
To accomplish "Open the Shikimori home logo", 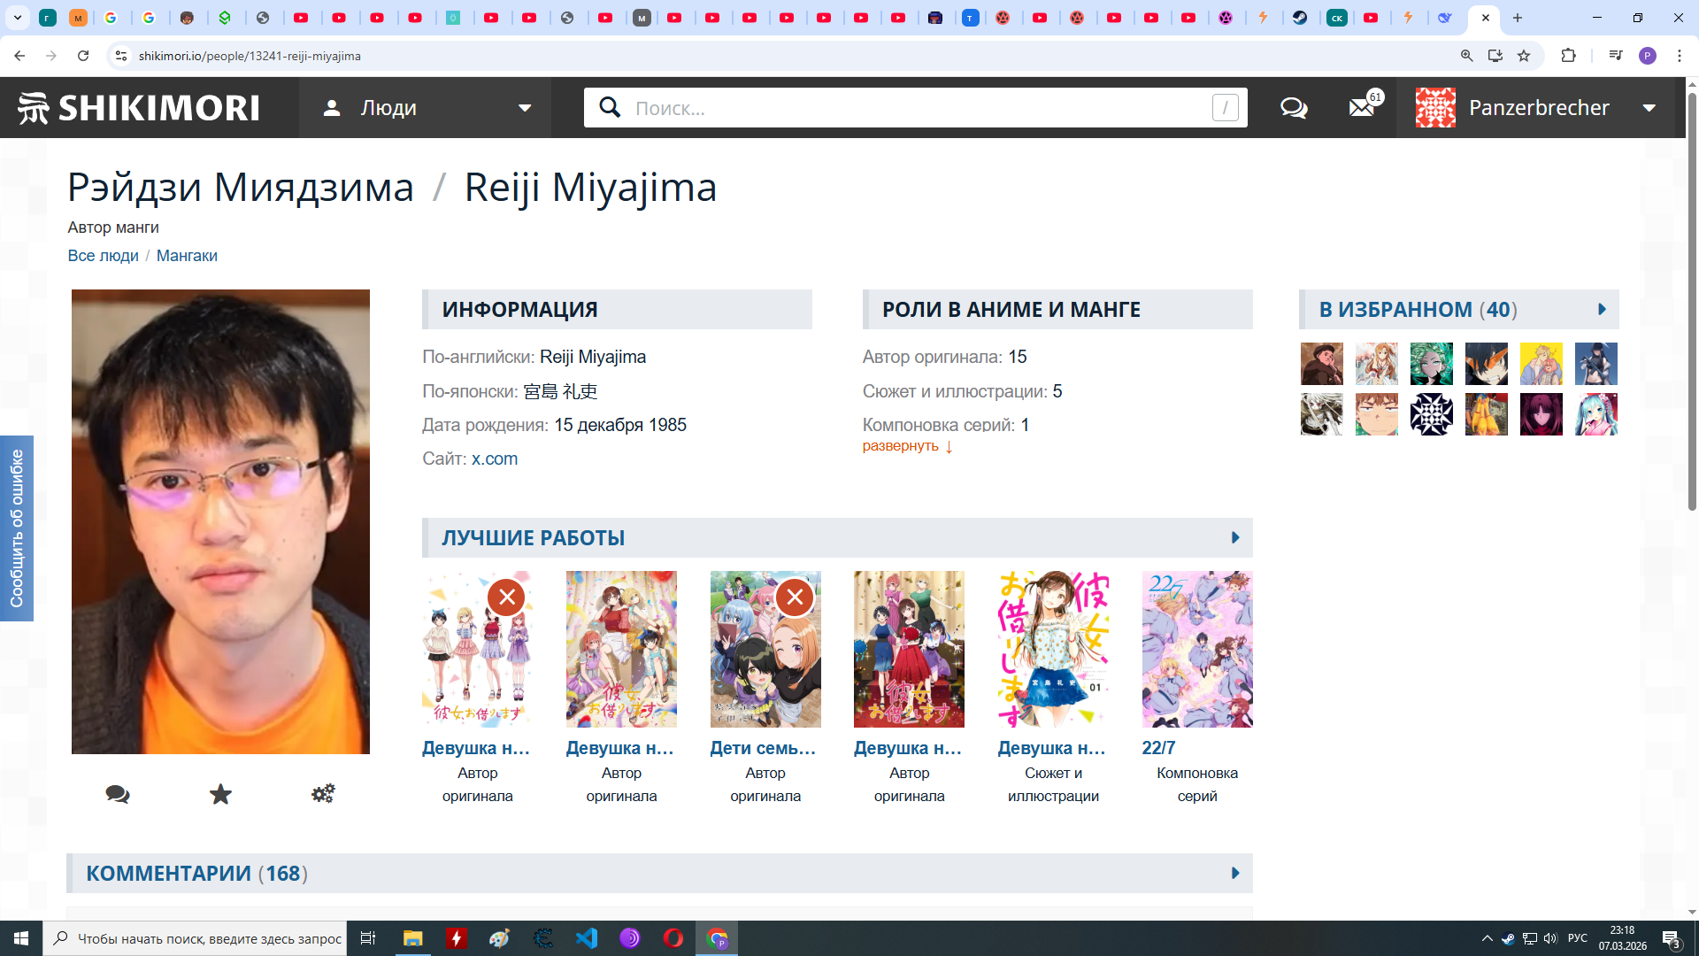I will (x=138, y=108).
